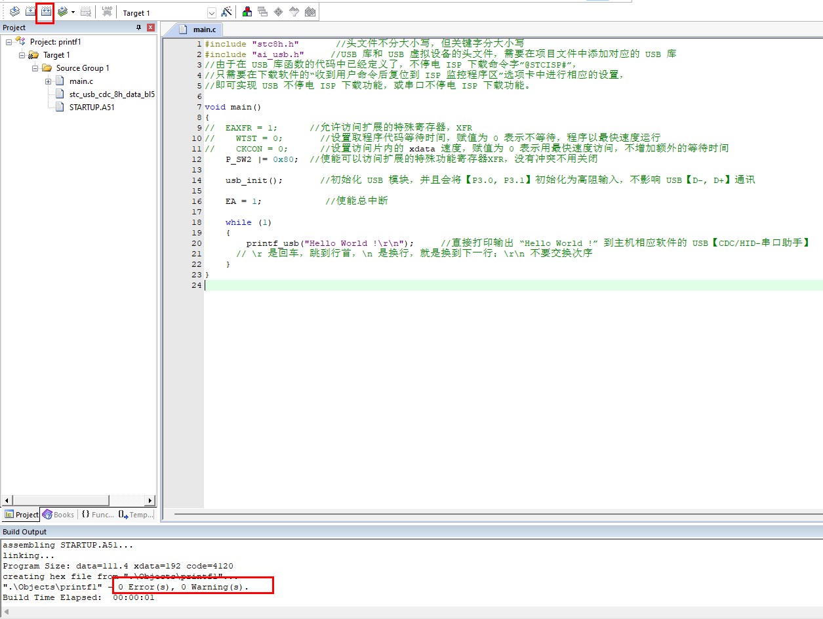Expand the main.c tree node

[49, 81]
